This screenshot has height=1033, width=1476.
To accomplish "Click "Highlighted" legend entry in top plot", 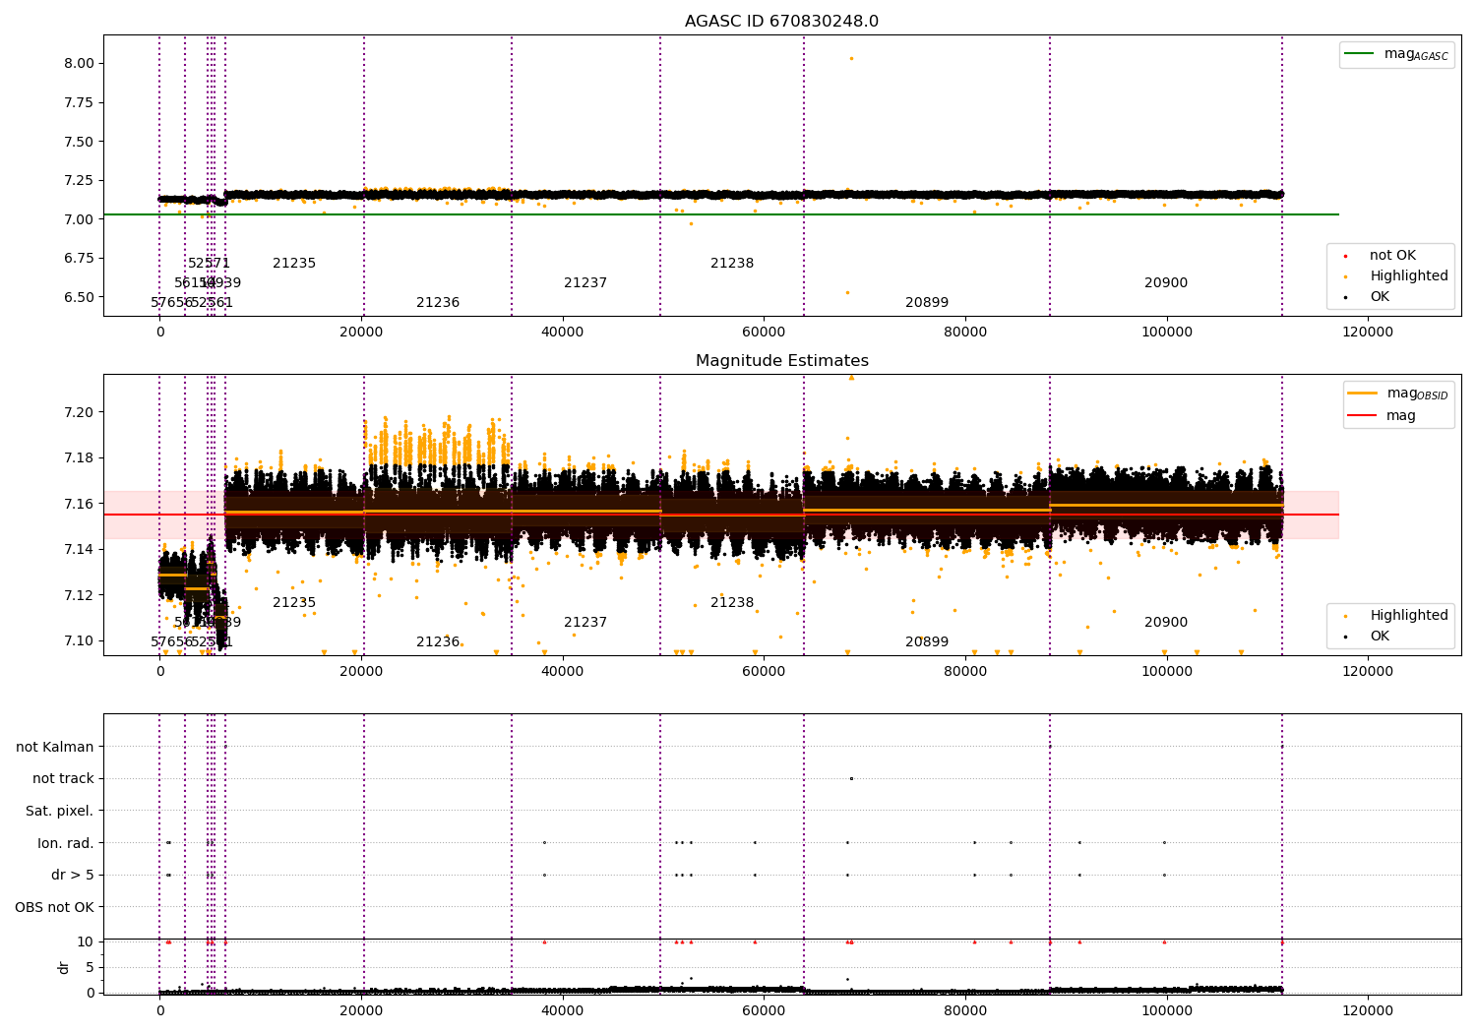I will [x=1397, y=276].
